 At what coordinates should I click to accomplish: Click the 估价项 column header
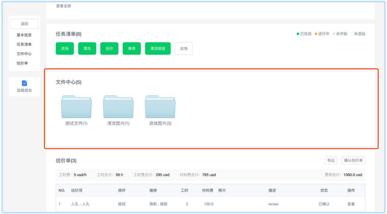pyautogui.click(x=77, y=190)
